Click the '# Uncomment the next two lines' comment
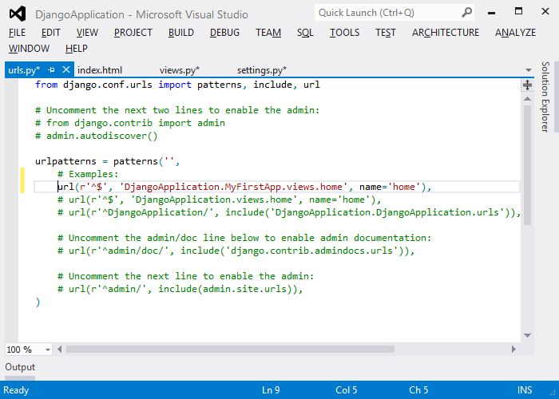 tap(177, 110)
